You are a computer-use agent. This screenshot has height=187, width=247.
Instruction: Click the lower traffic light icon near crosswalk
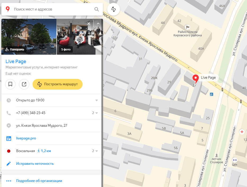[x=241, y=101]
